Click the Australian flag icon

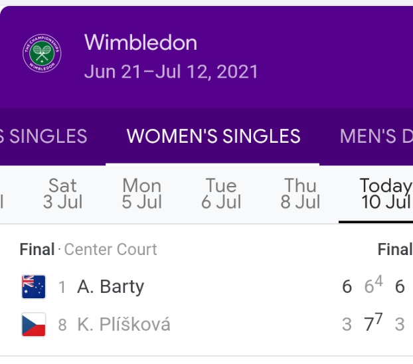(x=33, y=287)
